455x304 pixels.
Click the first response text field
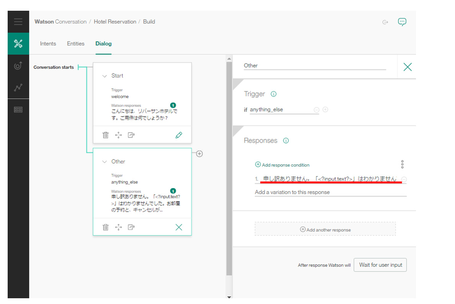(x=329, y=179)
